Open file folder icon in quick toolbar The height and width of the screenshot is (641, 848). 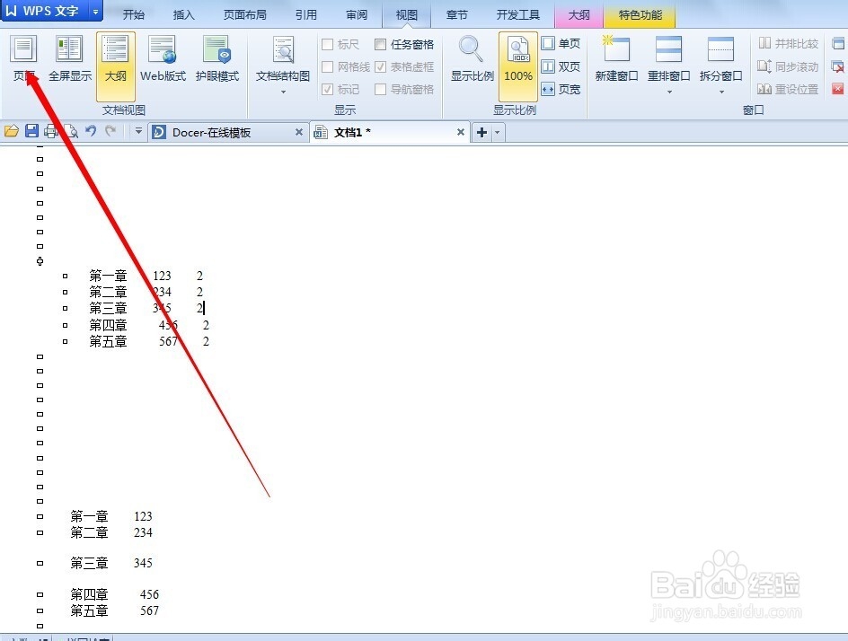[12, 131]
